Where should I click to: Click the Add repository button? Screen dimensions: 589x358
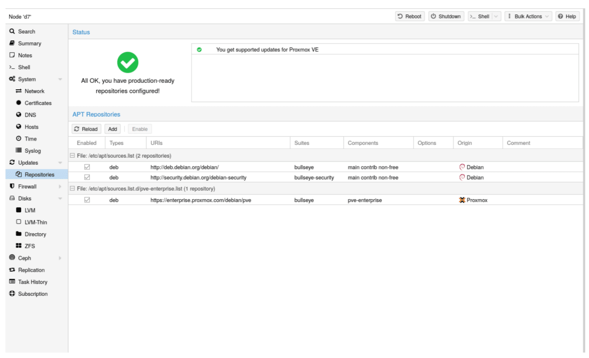pyautogui.click(x=112, y=129)
